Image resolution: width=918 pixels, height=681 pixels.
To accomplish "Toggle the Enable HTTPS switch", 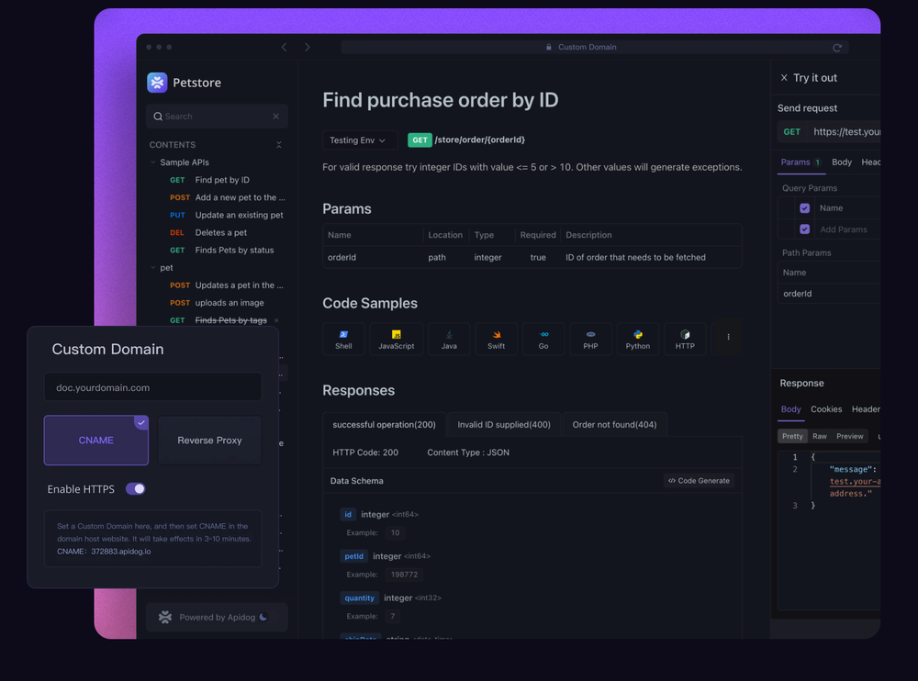I will [x=136, y=489].
